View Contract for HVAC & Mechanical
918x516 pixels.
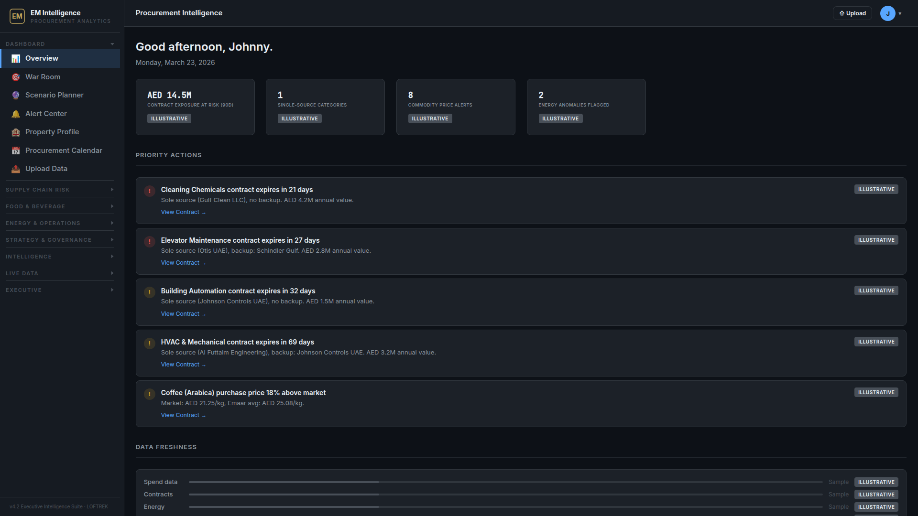(x=183, y=365)
